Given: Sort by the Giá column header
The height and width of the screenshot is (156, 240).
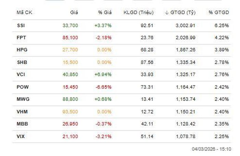Looking at the screenshot, I should tap(74, 13).
